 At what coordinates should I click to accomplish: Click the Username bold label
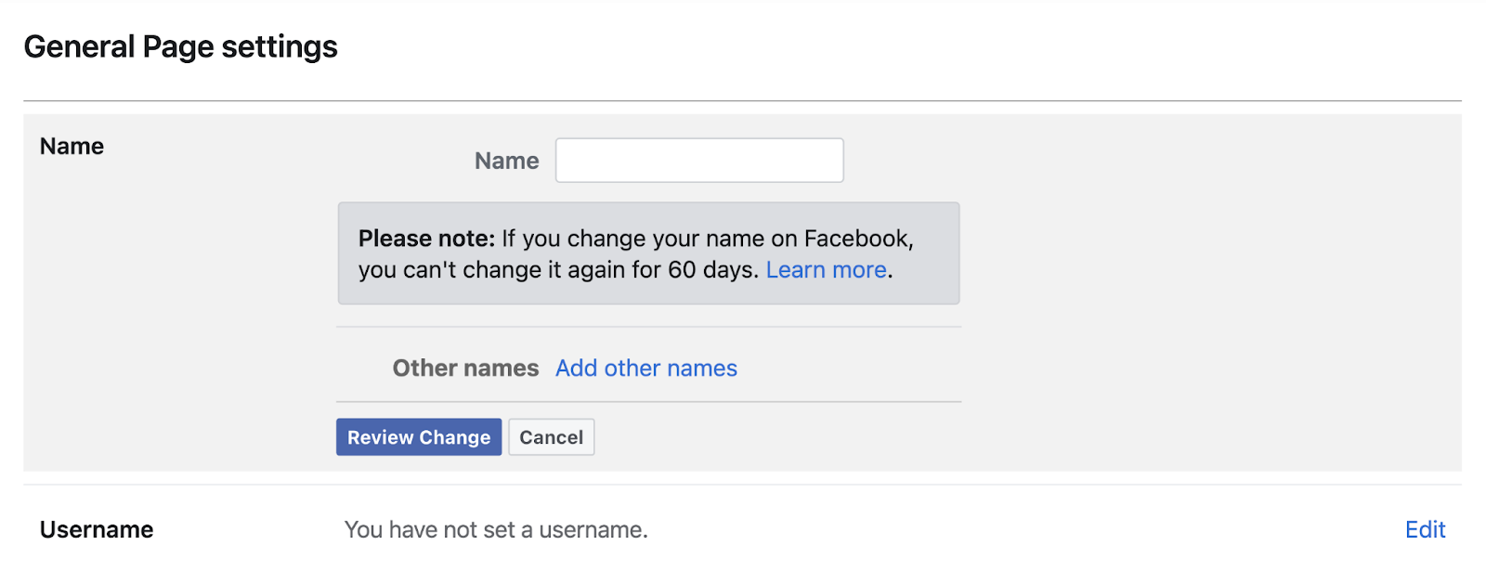pyautogui.click(x=96, y=529)
